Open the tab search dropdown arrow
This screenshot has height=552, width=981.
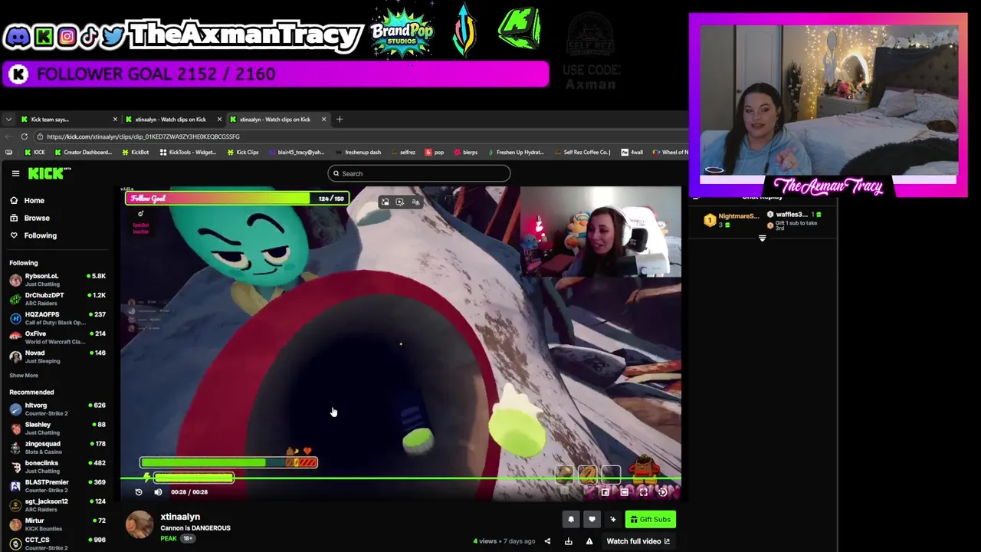(8, 119)
